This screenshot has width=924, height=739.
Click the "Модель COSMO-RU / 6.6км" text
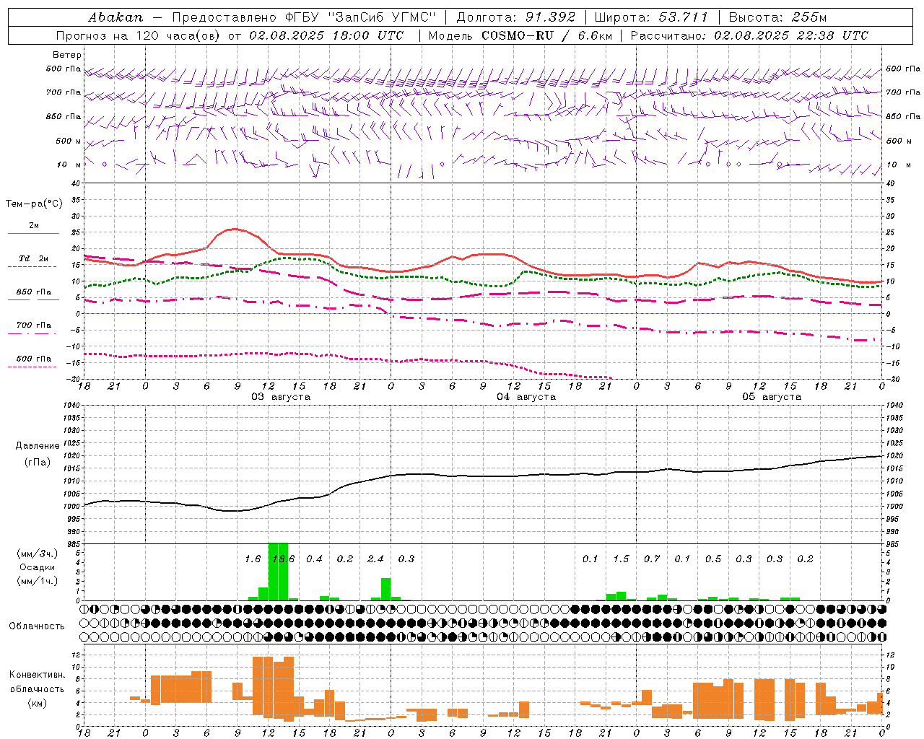tap(520, 35)
